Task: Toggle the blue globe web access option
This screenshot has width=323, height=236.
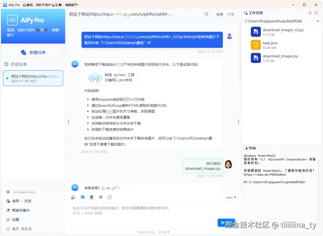Action: point(82,197)
